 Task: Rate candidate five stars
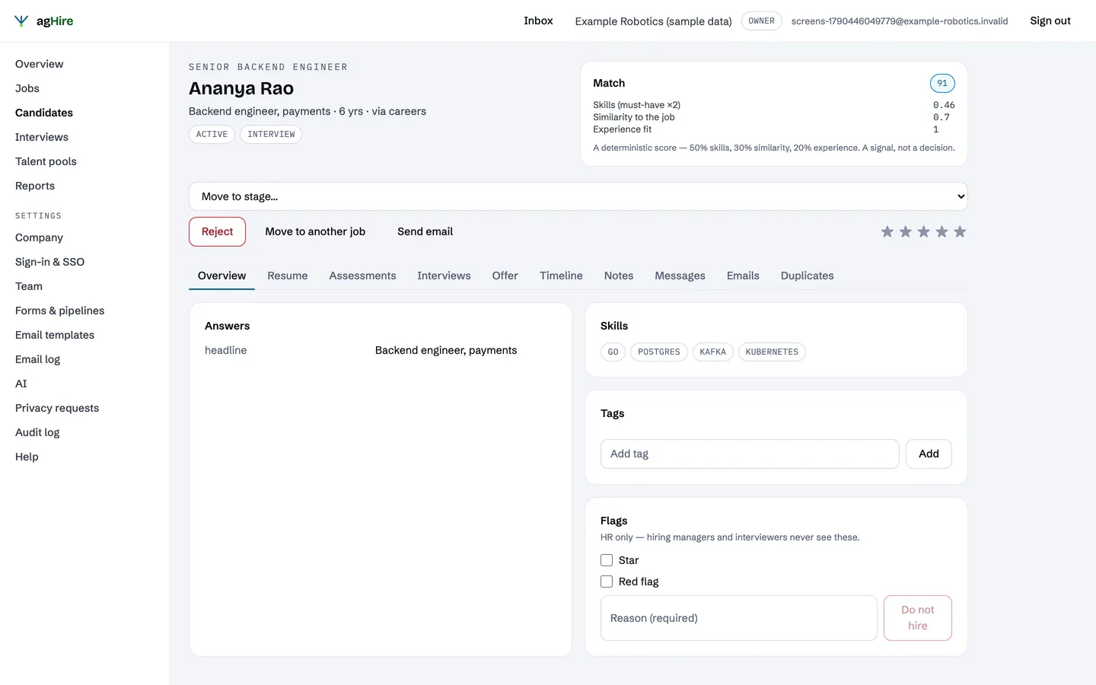tap(960, 231)
